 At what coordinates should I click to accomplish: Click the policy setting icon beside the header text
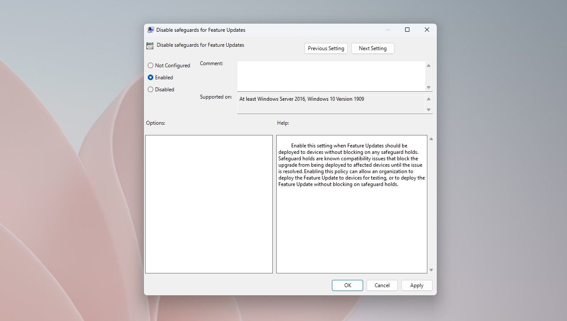[150, 45]
